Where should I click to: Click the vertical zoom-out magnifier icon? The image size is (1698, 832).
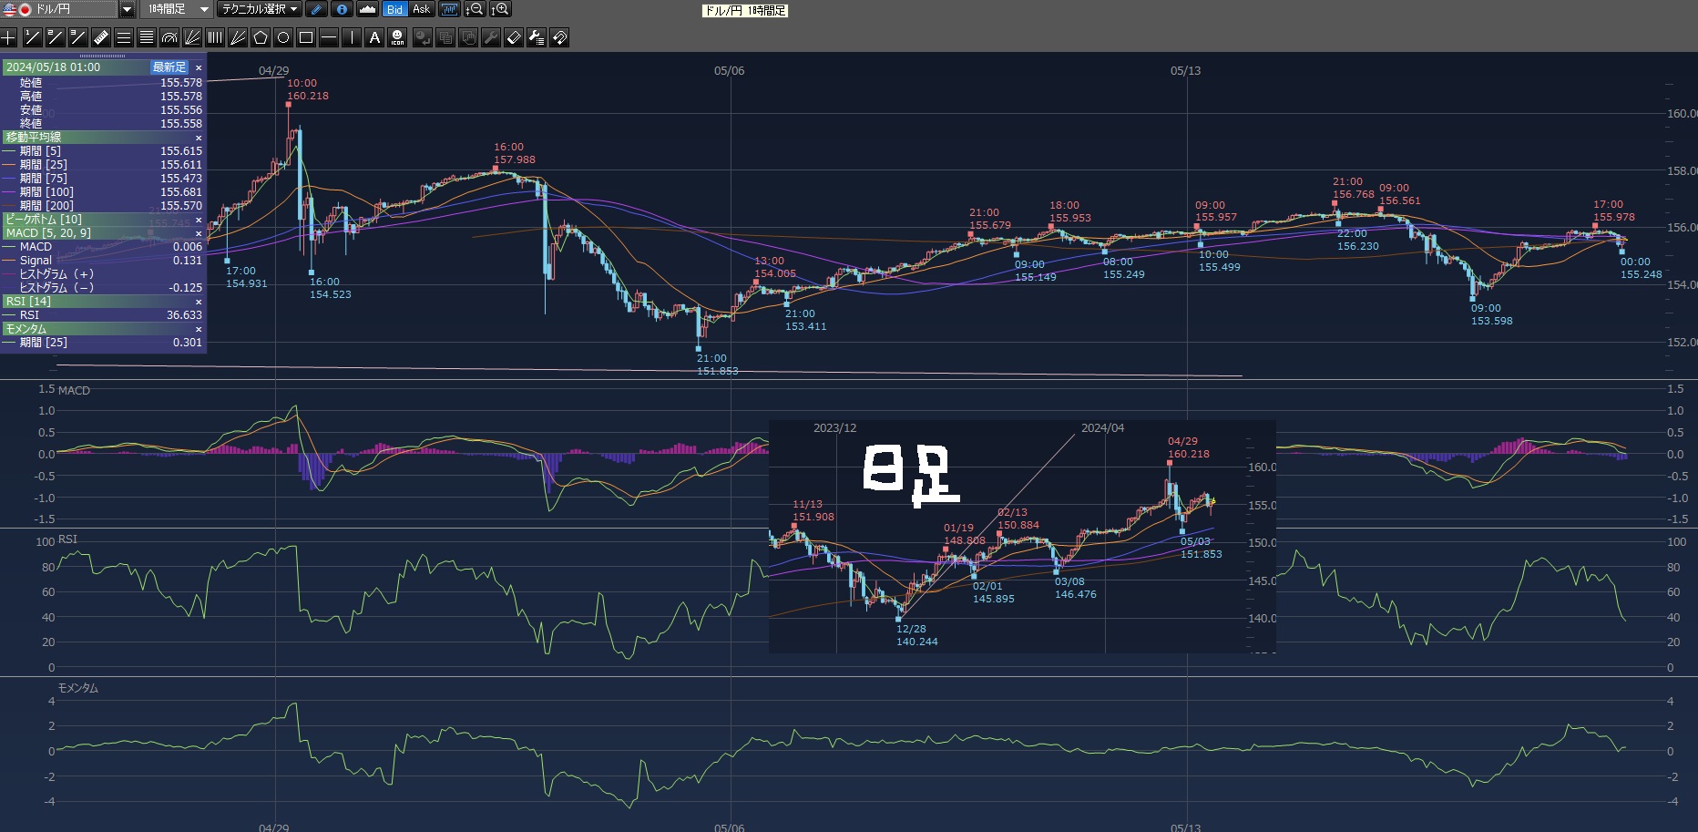tap(475, 9)
